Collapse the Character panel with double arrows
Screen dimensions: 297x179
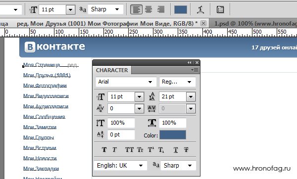189,63
